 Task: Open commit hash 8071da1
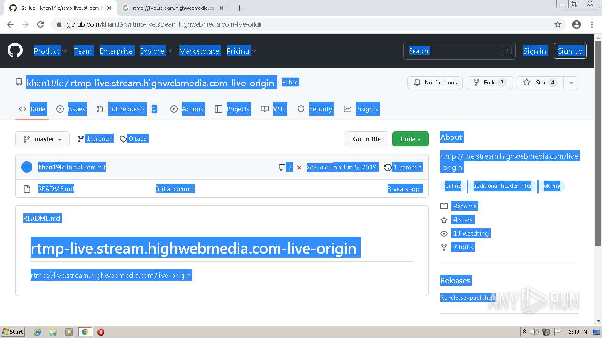[318, 168]
